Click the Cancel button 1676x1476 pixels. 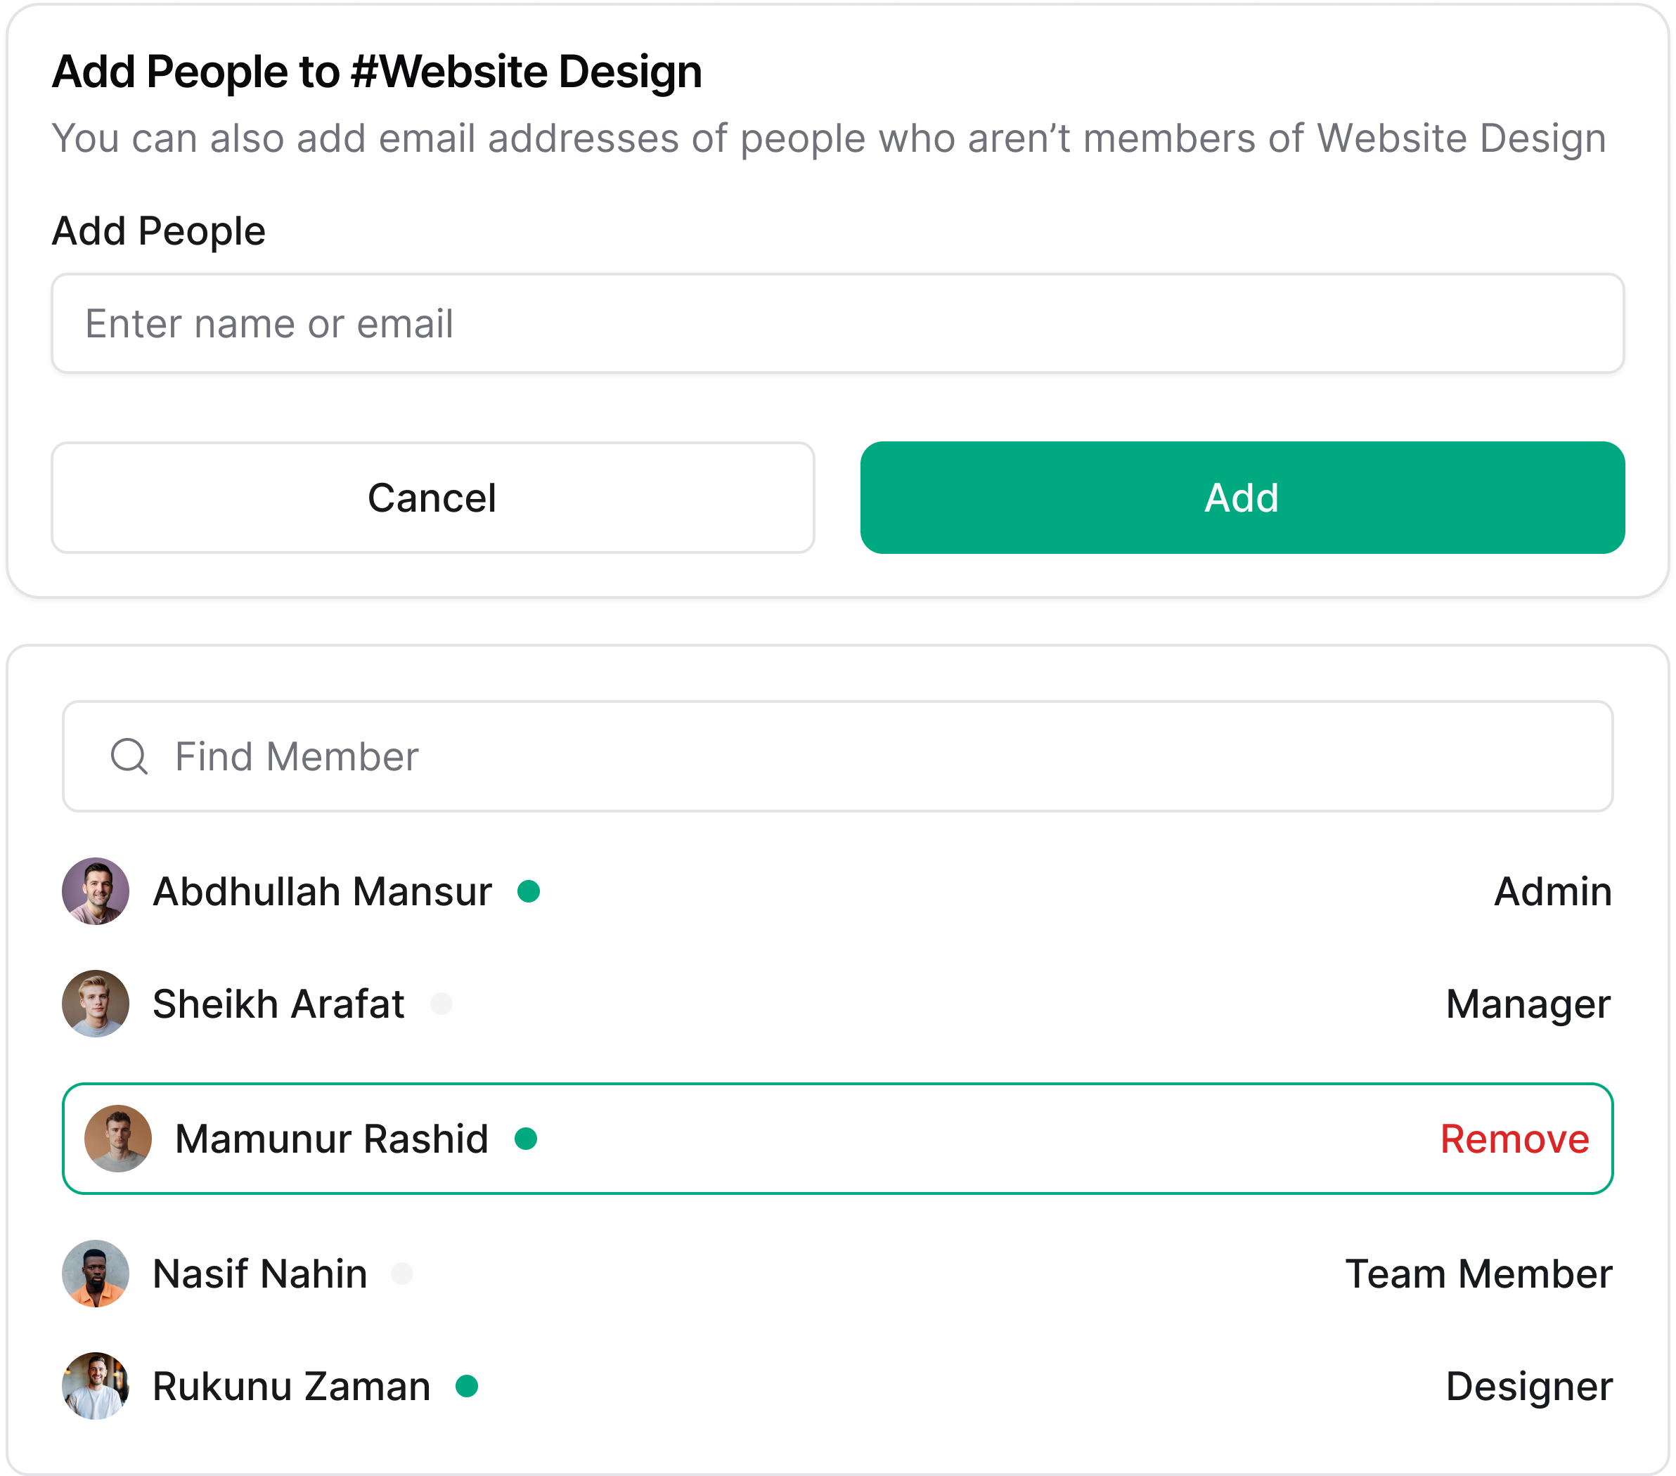432,497
